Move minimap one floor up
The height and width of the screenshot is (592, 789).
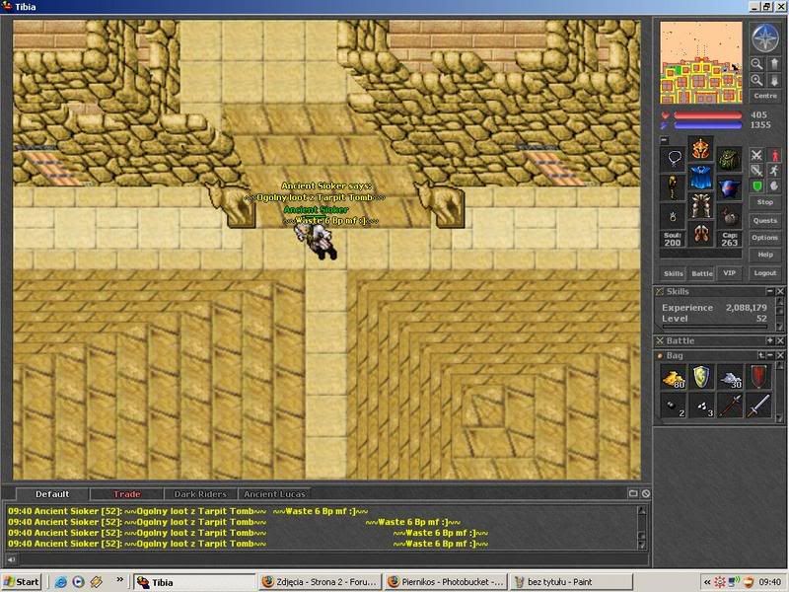774,64
